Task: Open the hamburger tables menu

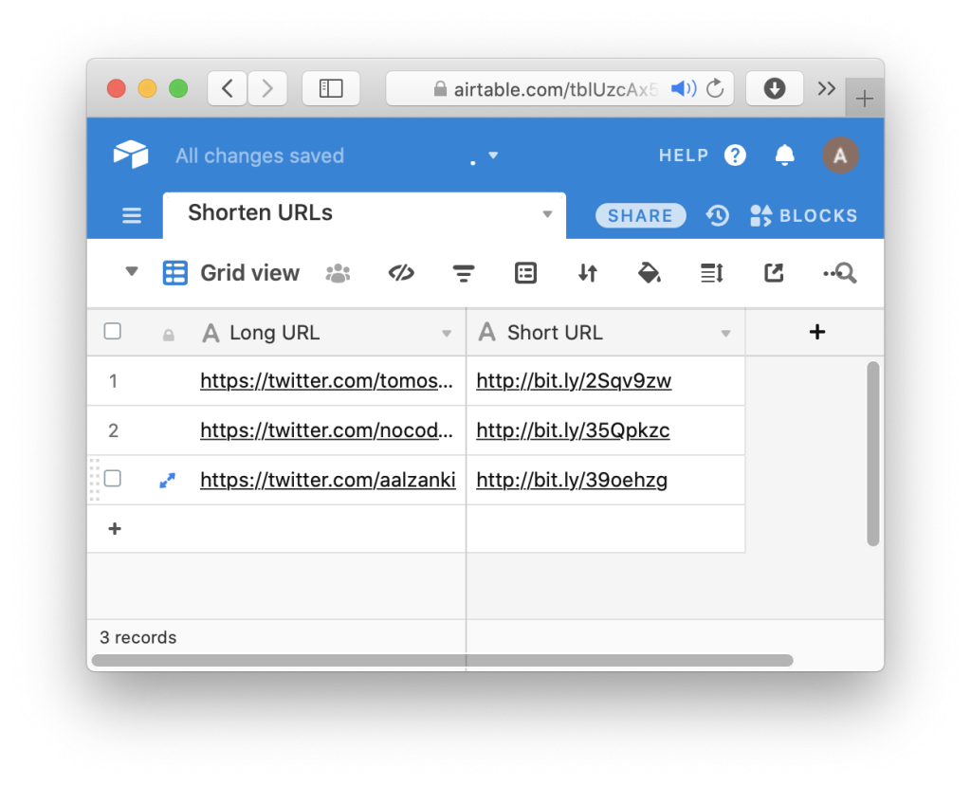Action: click(x=132, y=216)
